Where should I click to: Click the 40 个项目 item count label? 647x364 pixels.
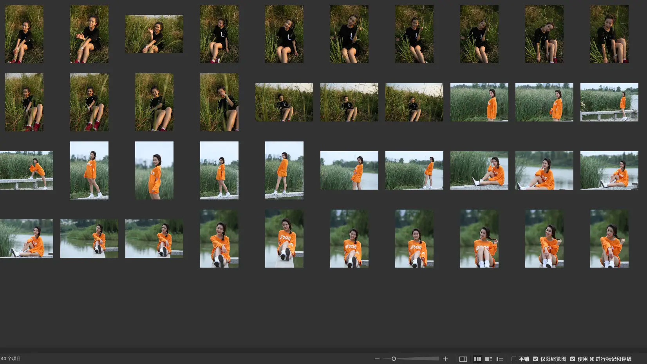(x=11, y=359)
